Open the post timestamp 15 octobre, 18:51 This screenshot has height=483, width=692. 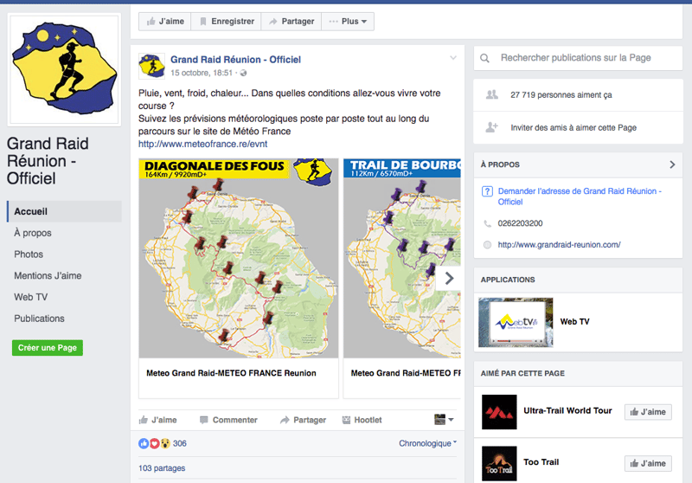pos(202,73)
